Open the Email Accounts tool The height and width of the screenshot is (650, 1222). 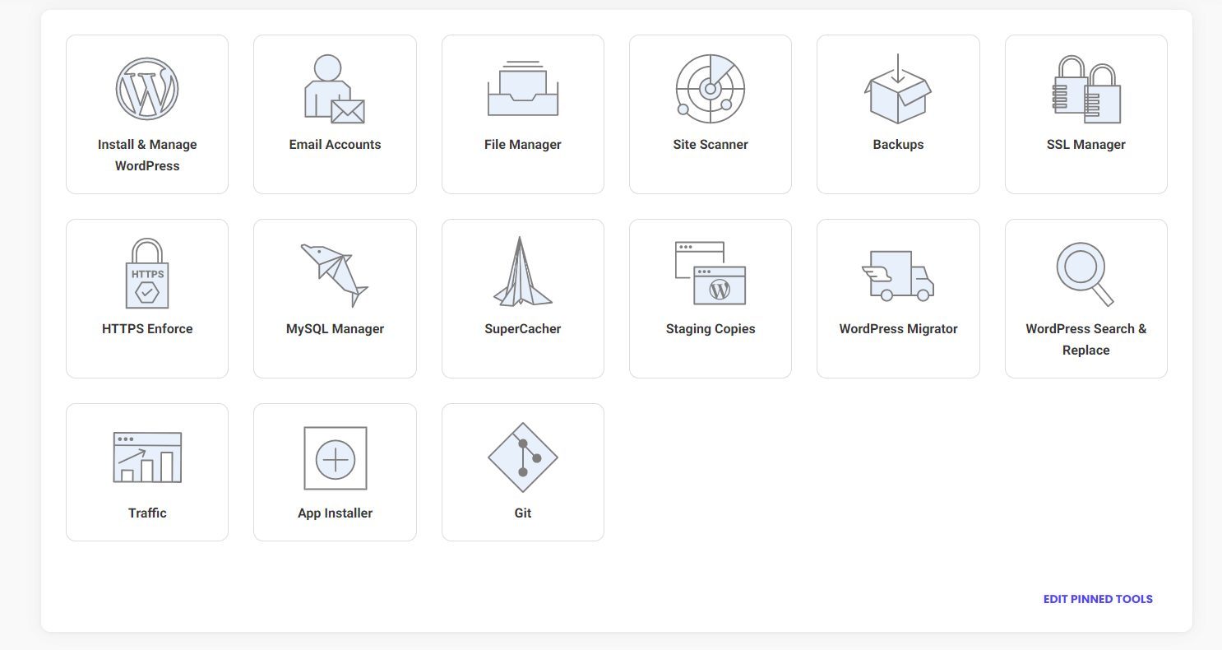pos(335,114)
